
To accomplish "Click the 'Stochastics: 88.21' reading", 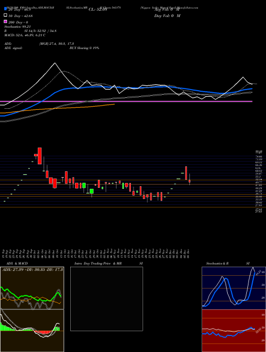I will click(x=17, y=27).
